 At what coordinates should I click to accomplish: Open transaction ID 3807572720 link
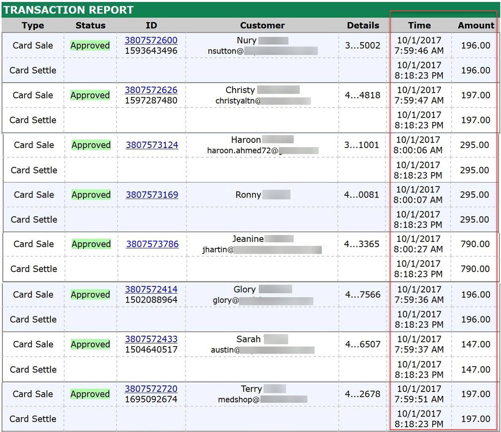151,389
